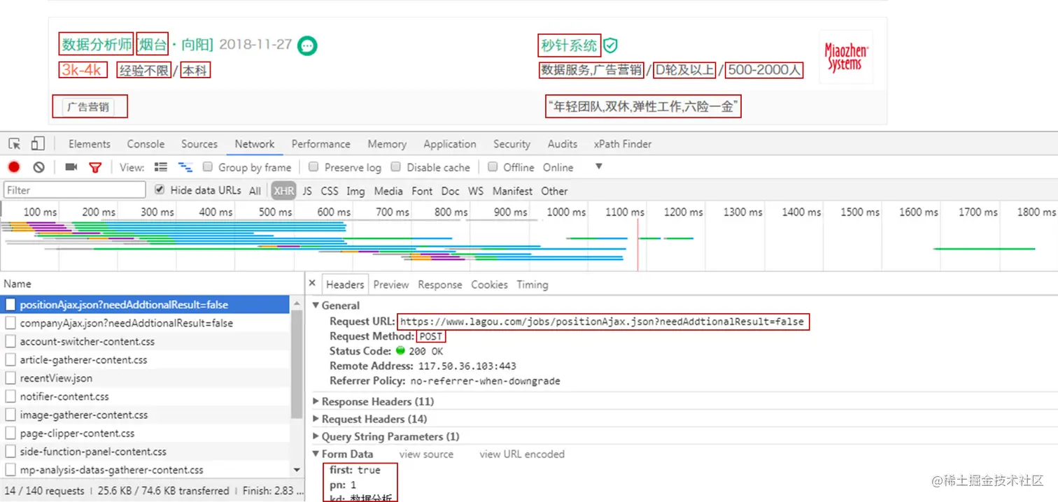The width and height of the screenshot is (1058, 502).
Task: Open the Performance tab
Action: [321, 144]
